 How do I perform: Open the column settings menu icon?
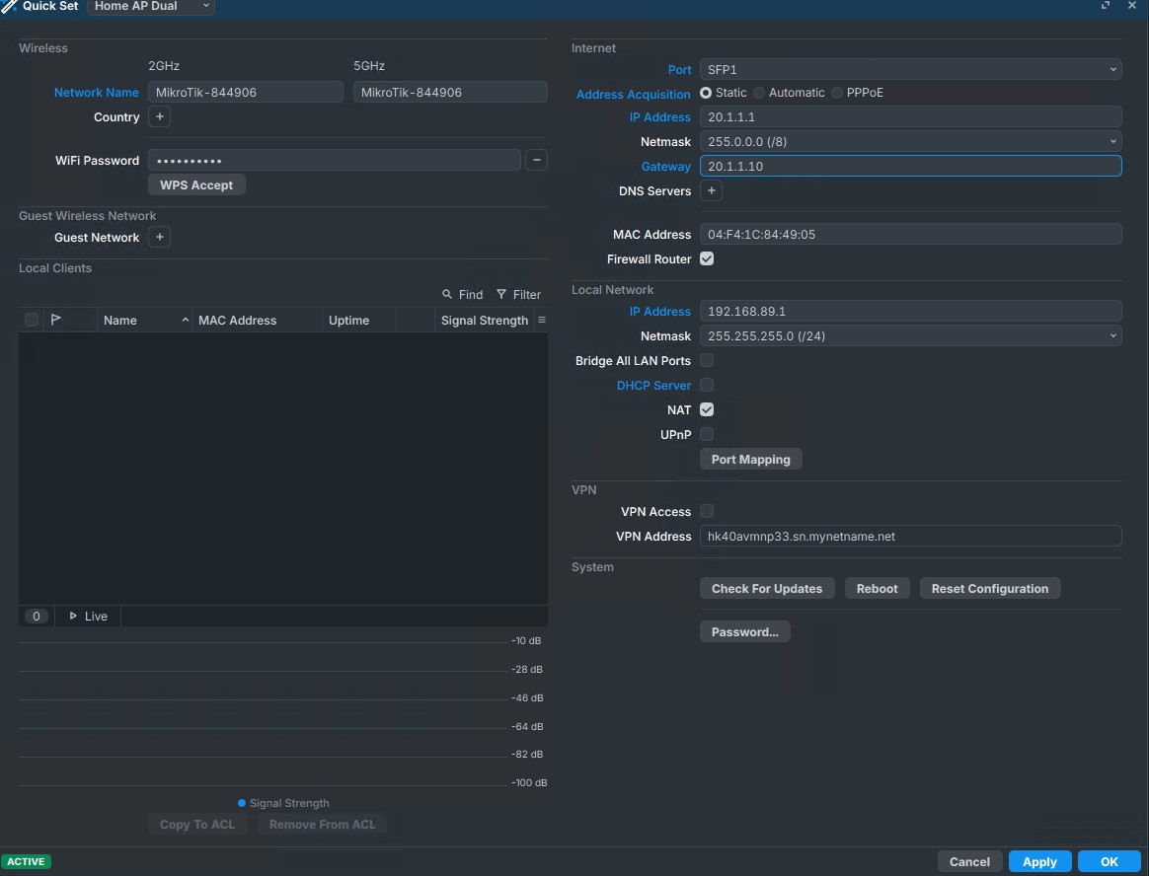pos(541,321)
